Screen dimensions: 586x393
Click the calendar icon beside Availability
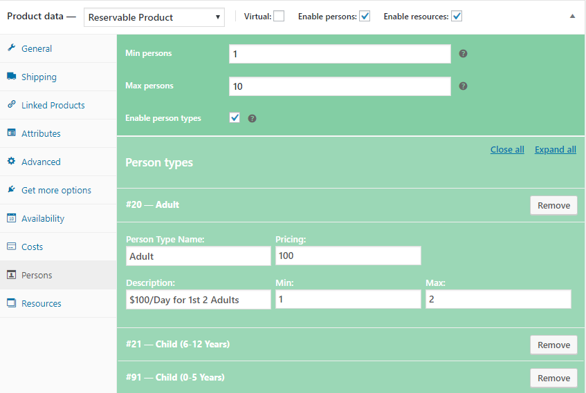tap(11, 218)
